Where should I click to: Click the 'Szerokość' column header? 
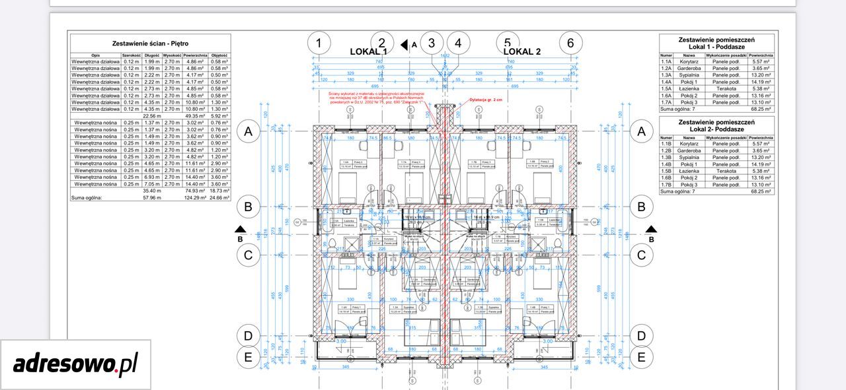pos(132,55)
